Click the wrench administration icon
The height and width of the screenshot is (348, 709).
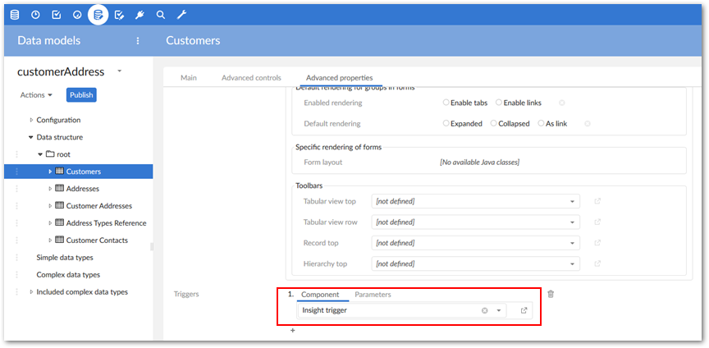click(x=181, y=14)
